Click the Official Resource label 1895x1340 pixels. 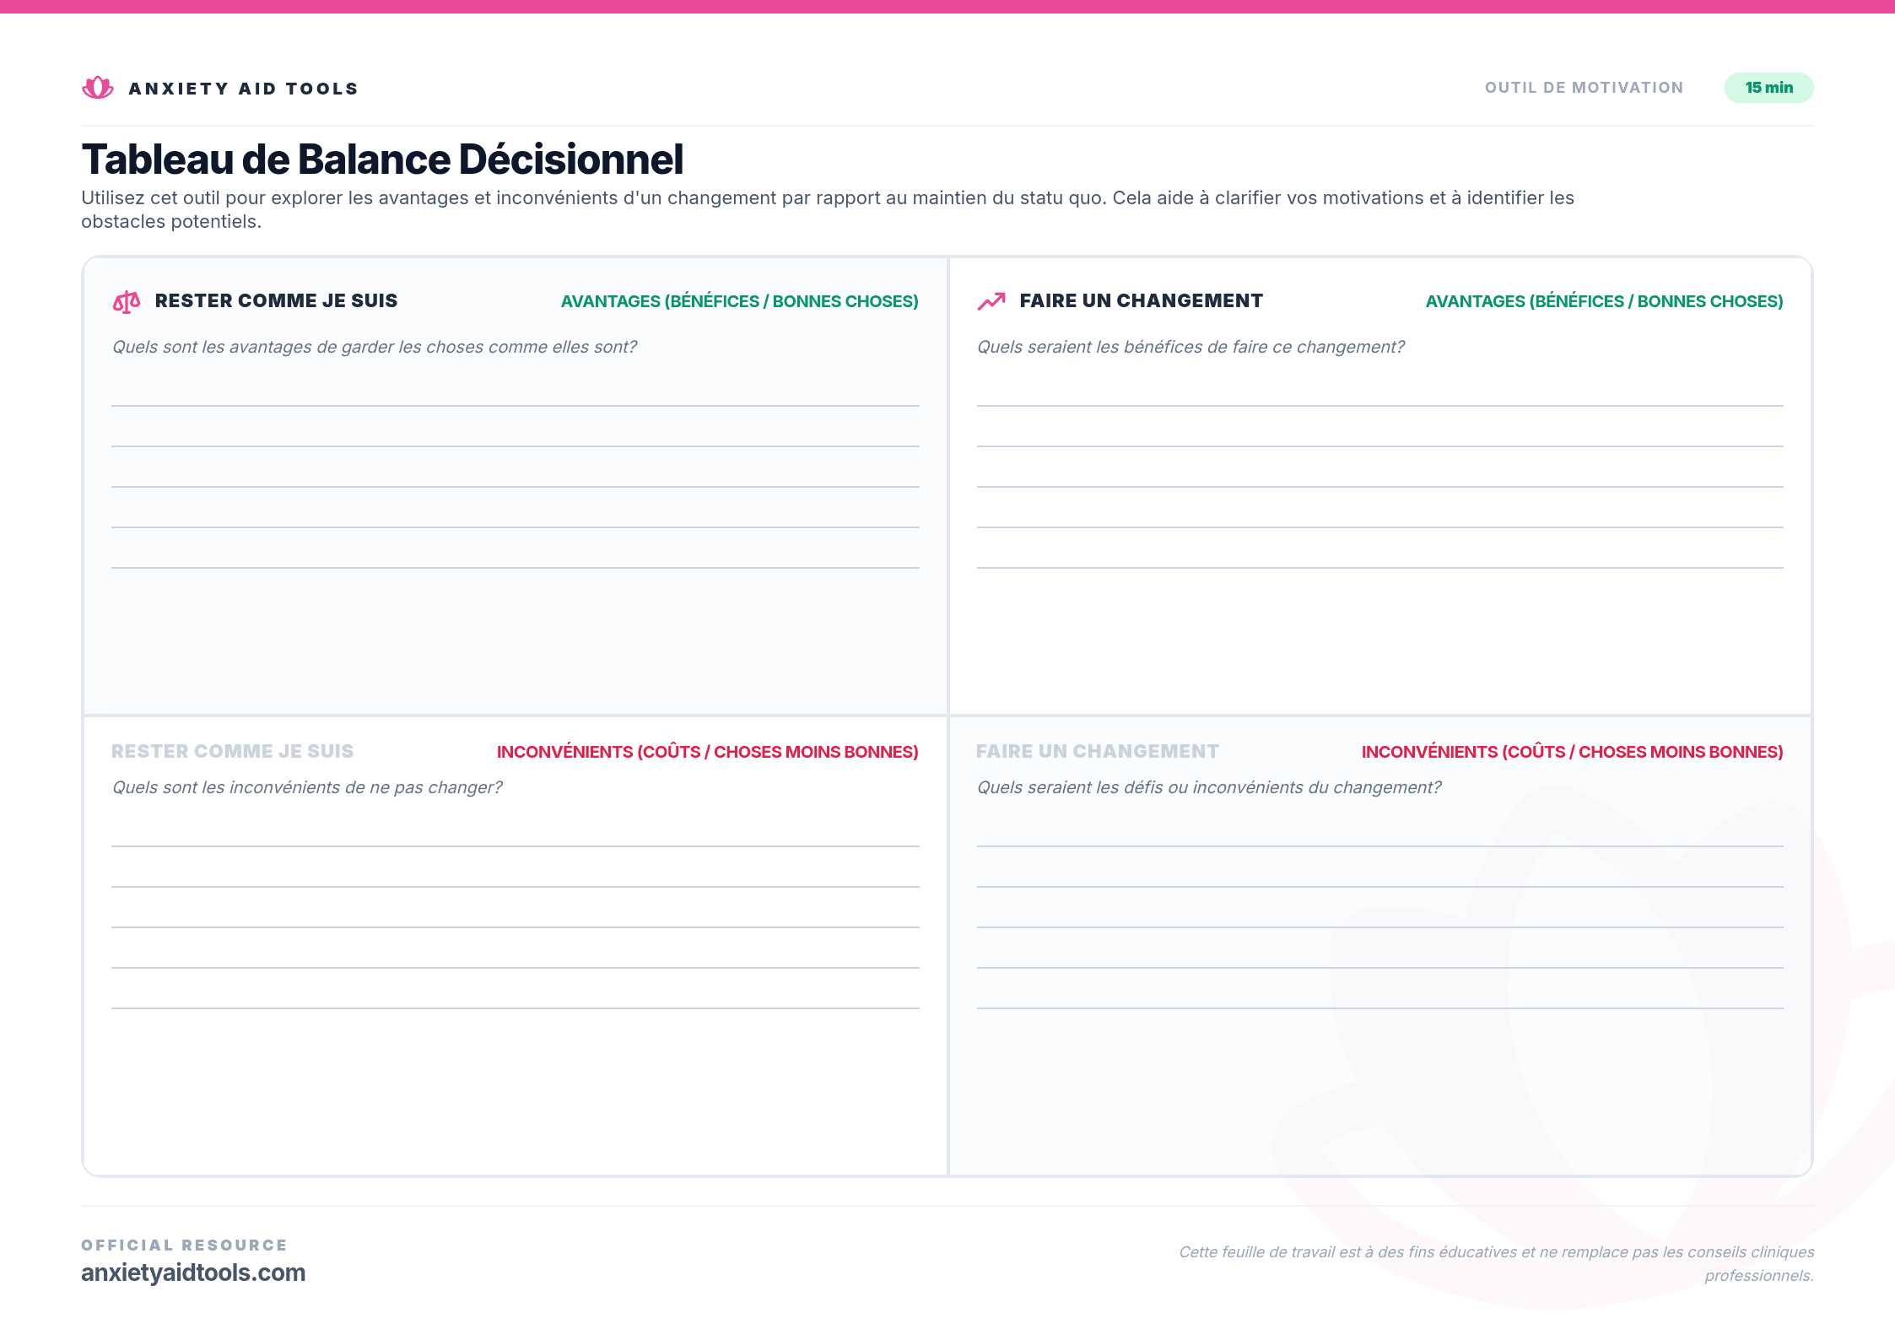coord(184,1244)
